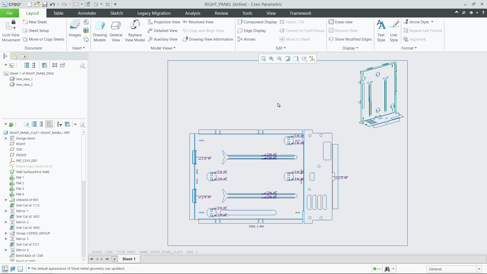Open the Table ribbon tab
The width and height of the screenshot is (487, 274).
pyautogui.click(x=58, y=13)
